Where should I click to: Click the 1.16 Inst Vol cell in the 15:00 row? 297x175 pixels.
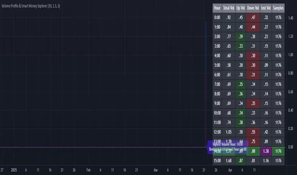tap(266, 161)
